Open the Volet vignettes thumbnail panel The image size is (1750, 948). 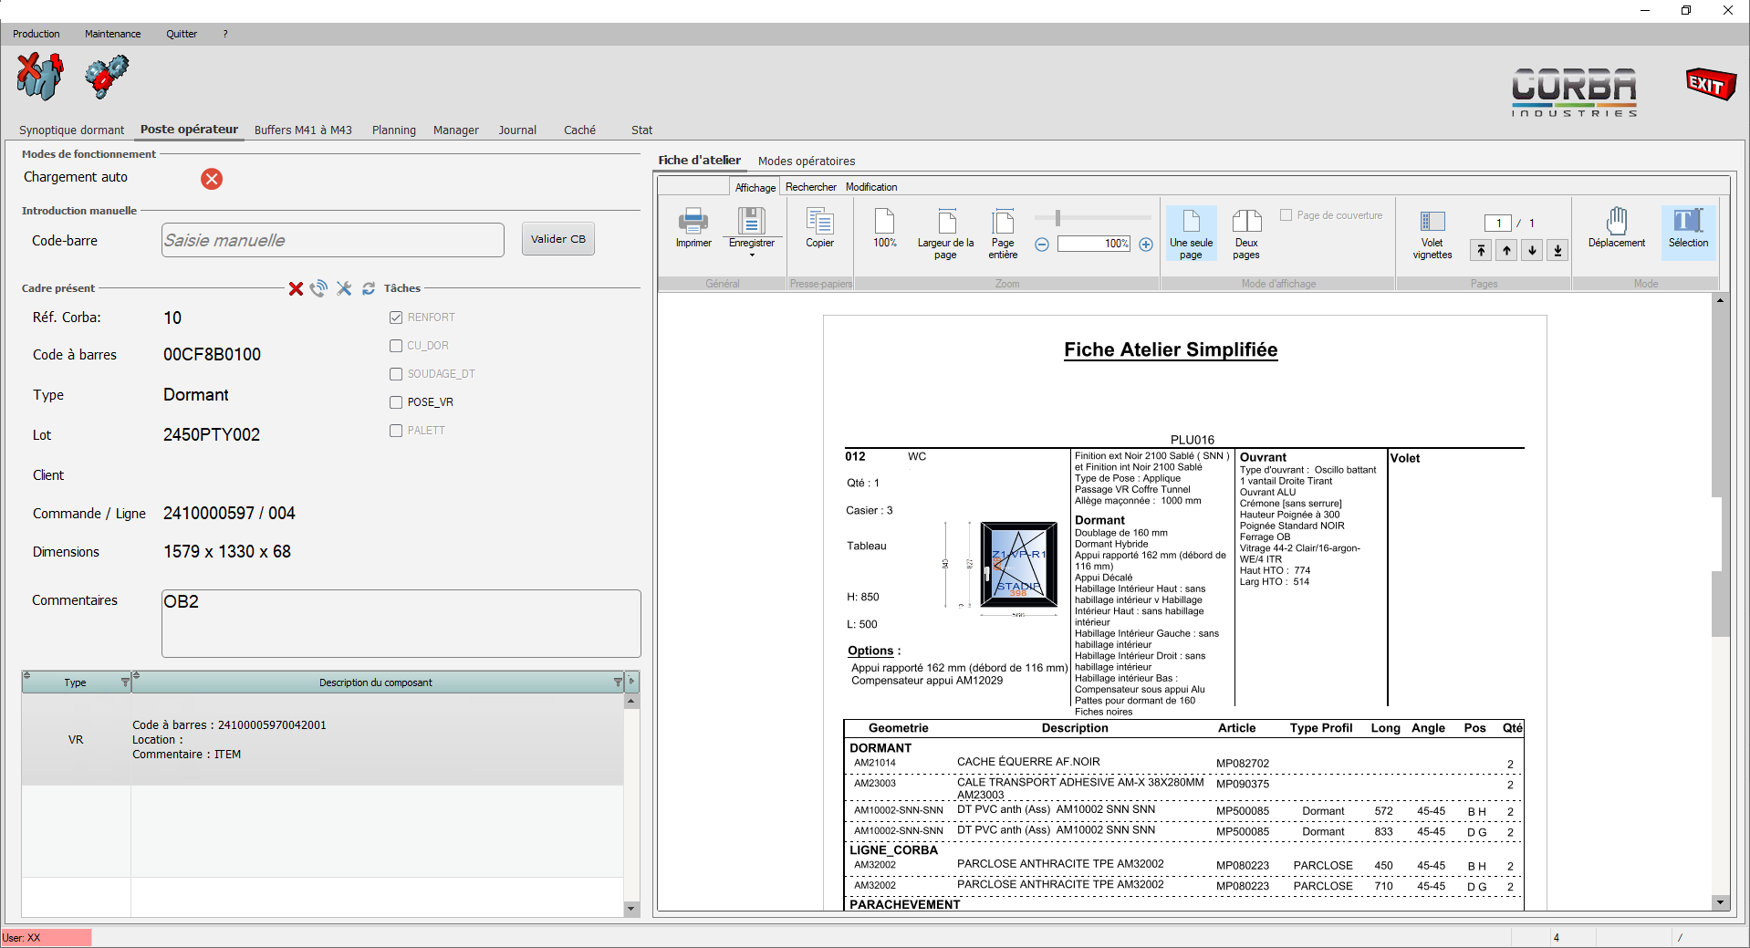(x=1432, y=233)
